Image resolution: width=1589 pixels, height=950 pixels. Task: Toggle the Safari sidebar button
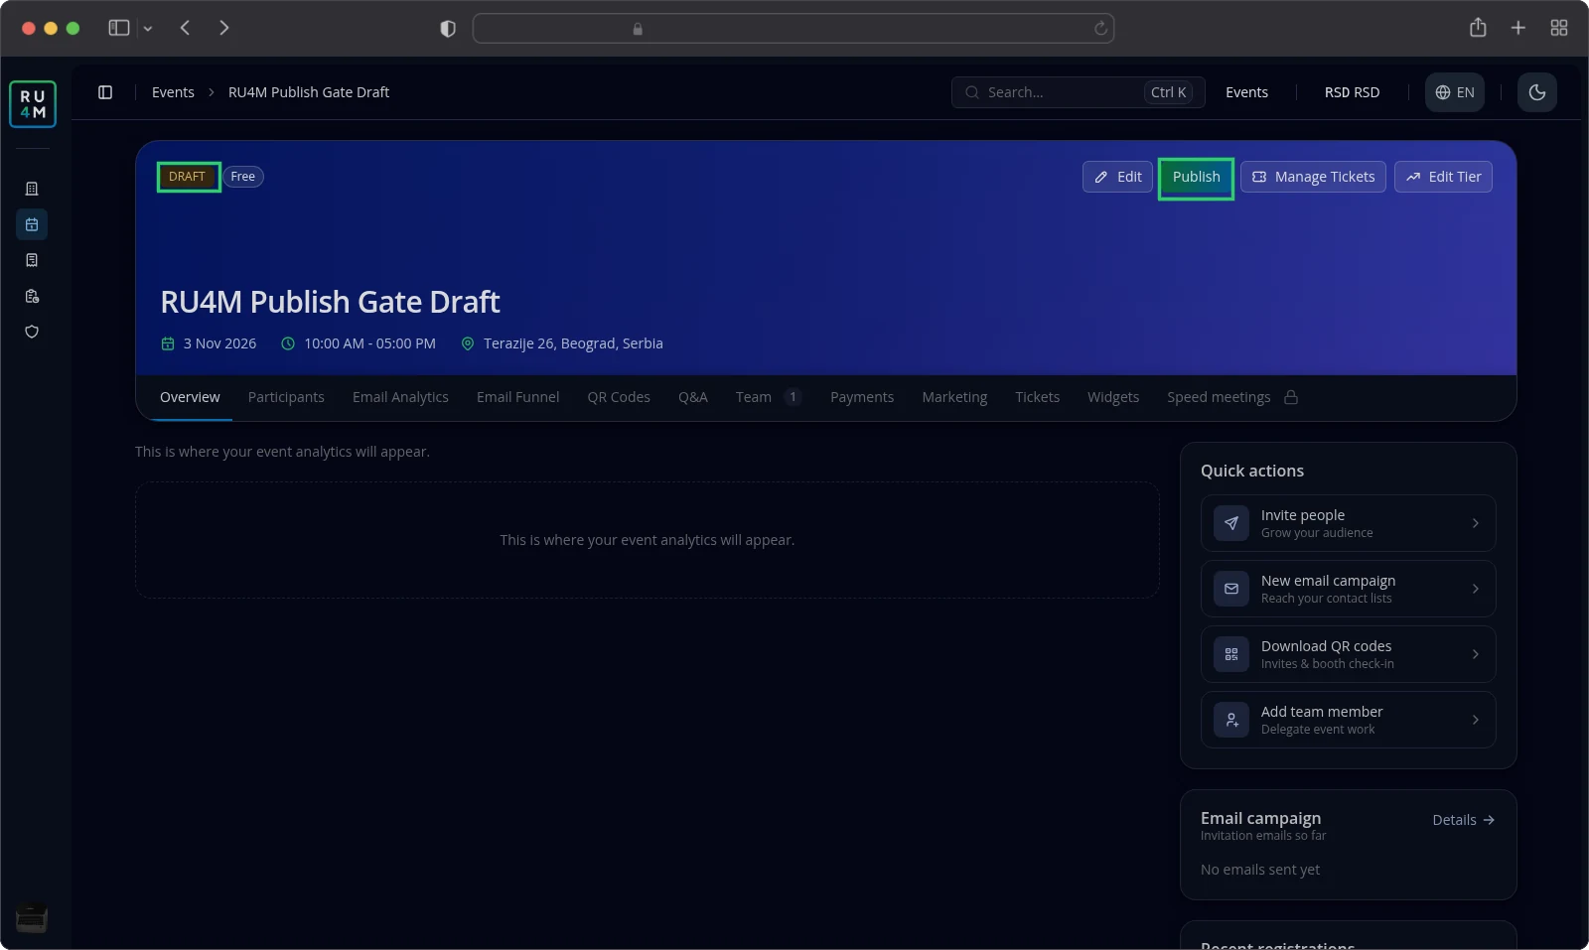pyautogui.click(x=119, y=28)
